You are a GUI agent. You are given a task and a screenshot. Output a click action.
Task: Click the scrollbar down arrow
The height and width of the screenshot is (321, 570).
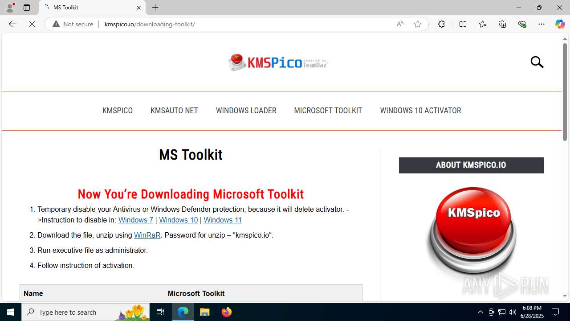click(x=565, y=296)
